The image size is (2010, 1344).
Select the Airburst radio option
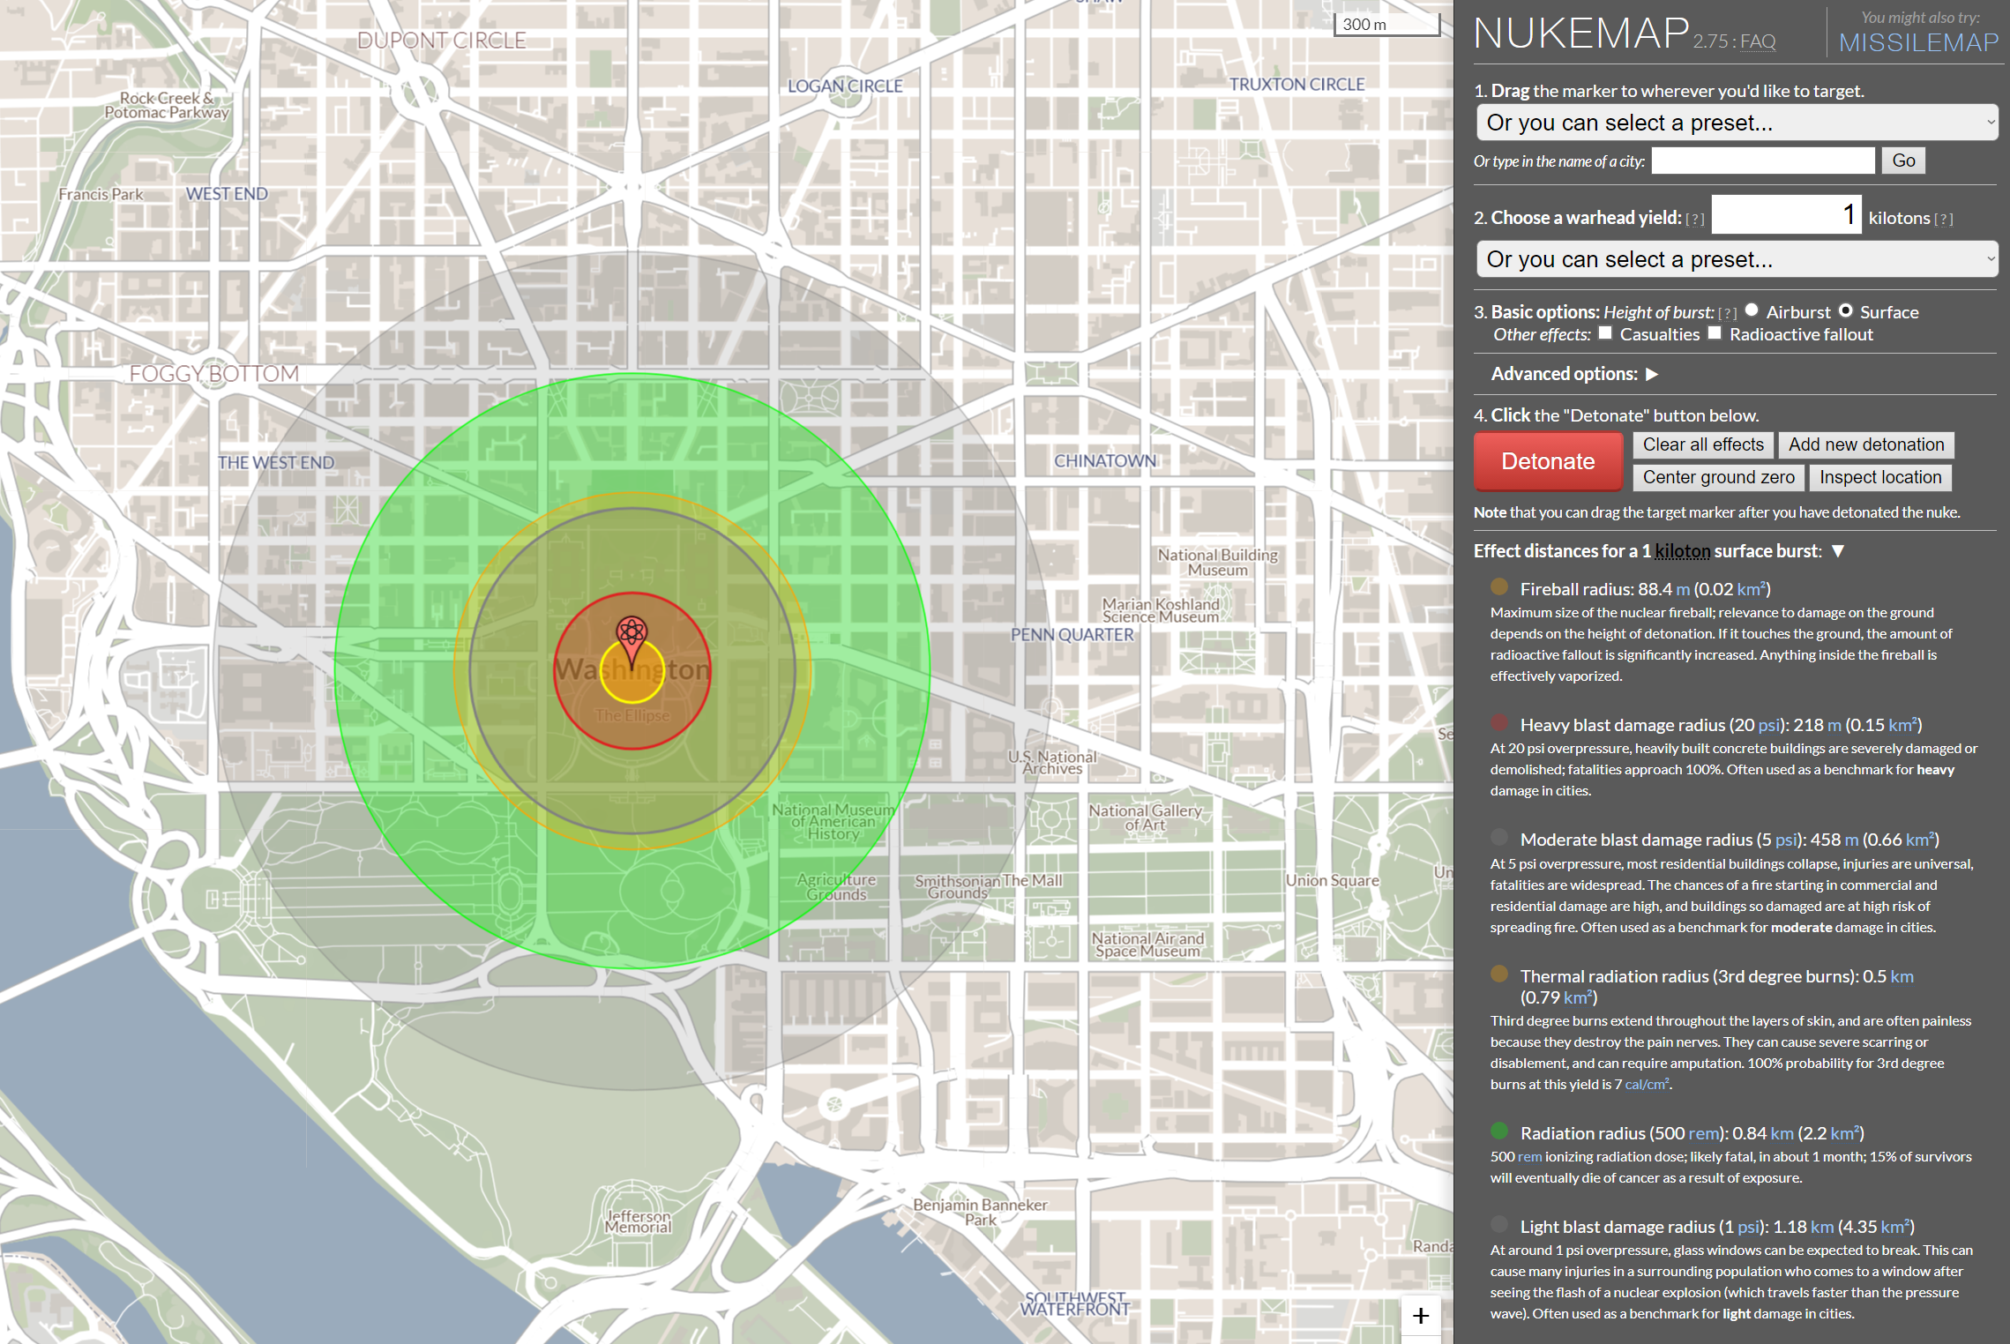coord(1752,310)
